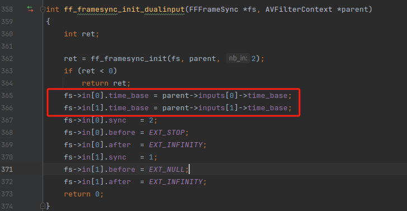The image size is (407, 211).
Task: Click the ff_framesync_init call on line 362
Action: pyautogui.click(x=129, y=59)
